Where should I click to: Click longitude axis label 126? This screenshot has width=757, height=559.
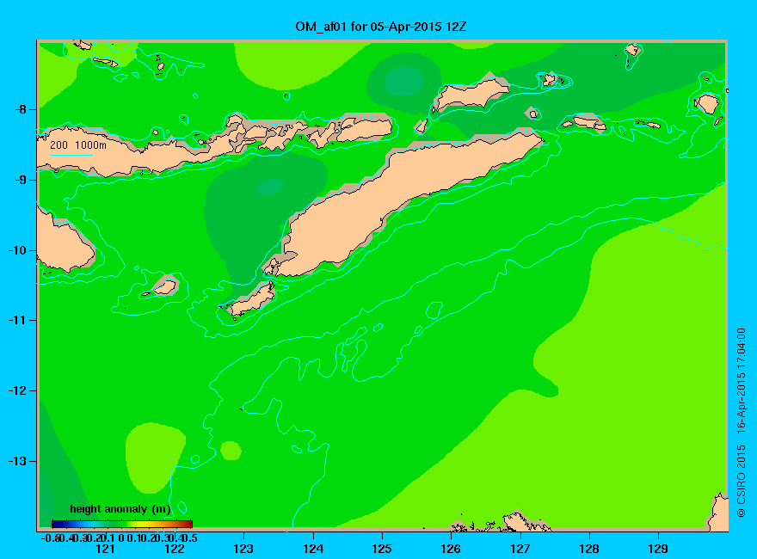coord(451,549)
